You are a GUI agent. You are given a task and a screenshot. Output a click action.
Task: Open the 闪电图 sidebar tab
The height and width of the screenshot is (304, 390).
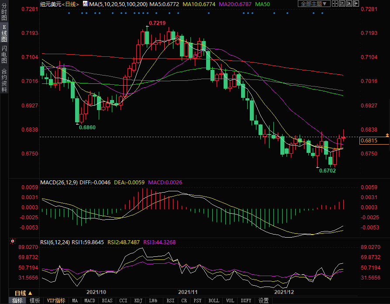[4, 55]
